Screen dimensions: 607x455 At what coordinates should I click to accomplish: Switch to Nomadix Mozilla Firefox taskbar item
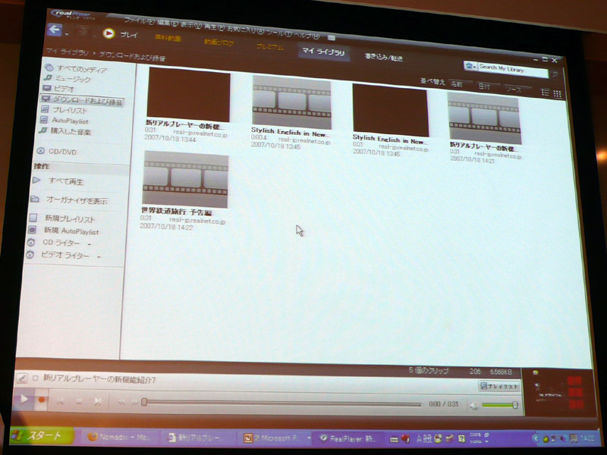pos(118,438)
